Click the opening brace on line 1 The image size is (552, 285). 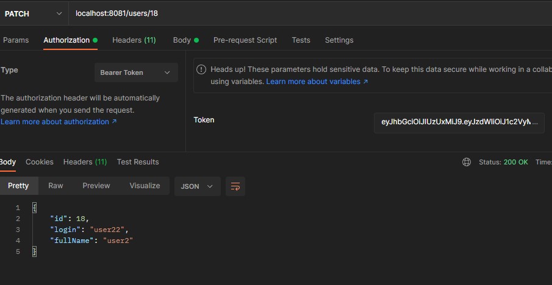point(35,208)
